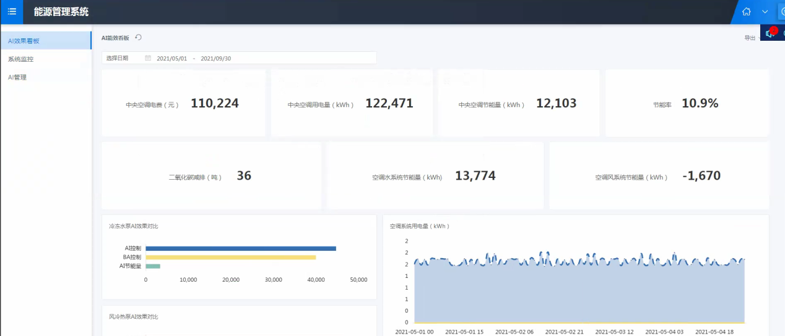Click the hamburger menu icon

(12, 12)
